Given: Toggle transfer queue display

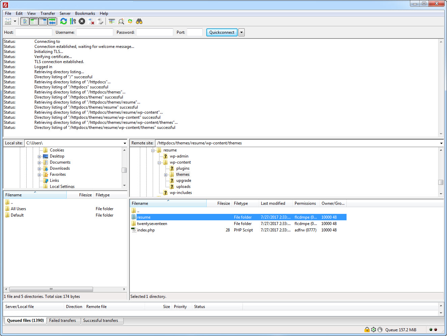Looking at the screenshot, I should 52,21.
